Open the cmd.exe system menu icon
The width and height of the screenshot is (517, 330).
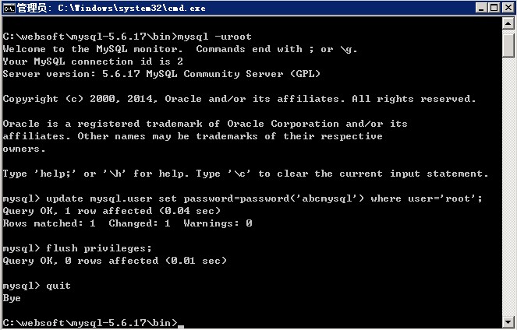click(x=9, y=8)
